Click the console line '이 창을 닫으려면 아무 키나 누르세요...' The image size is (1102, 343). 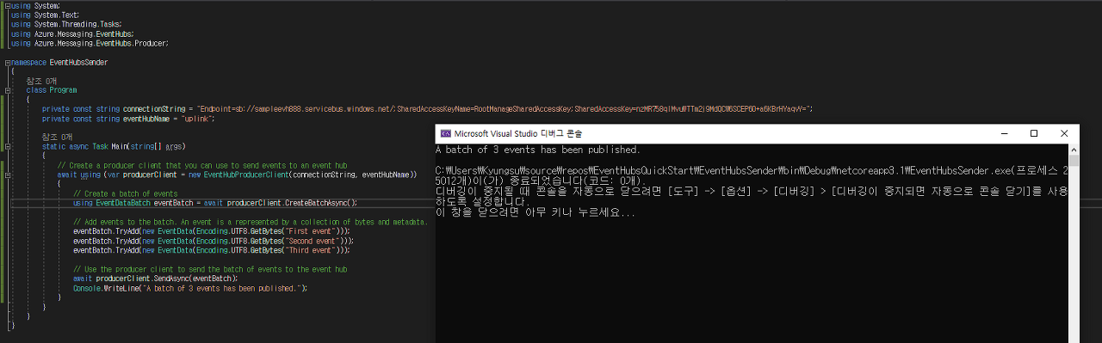point(536,211)
